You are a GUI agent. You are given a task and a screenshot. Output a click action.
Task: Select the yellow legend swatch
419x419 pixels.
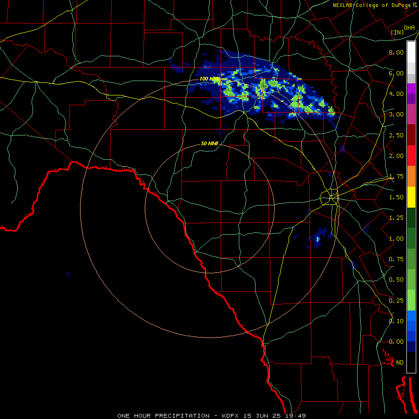pyautogui.click(x=411, y=197)
